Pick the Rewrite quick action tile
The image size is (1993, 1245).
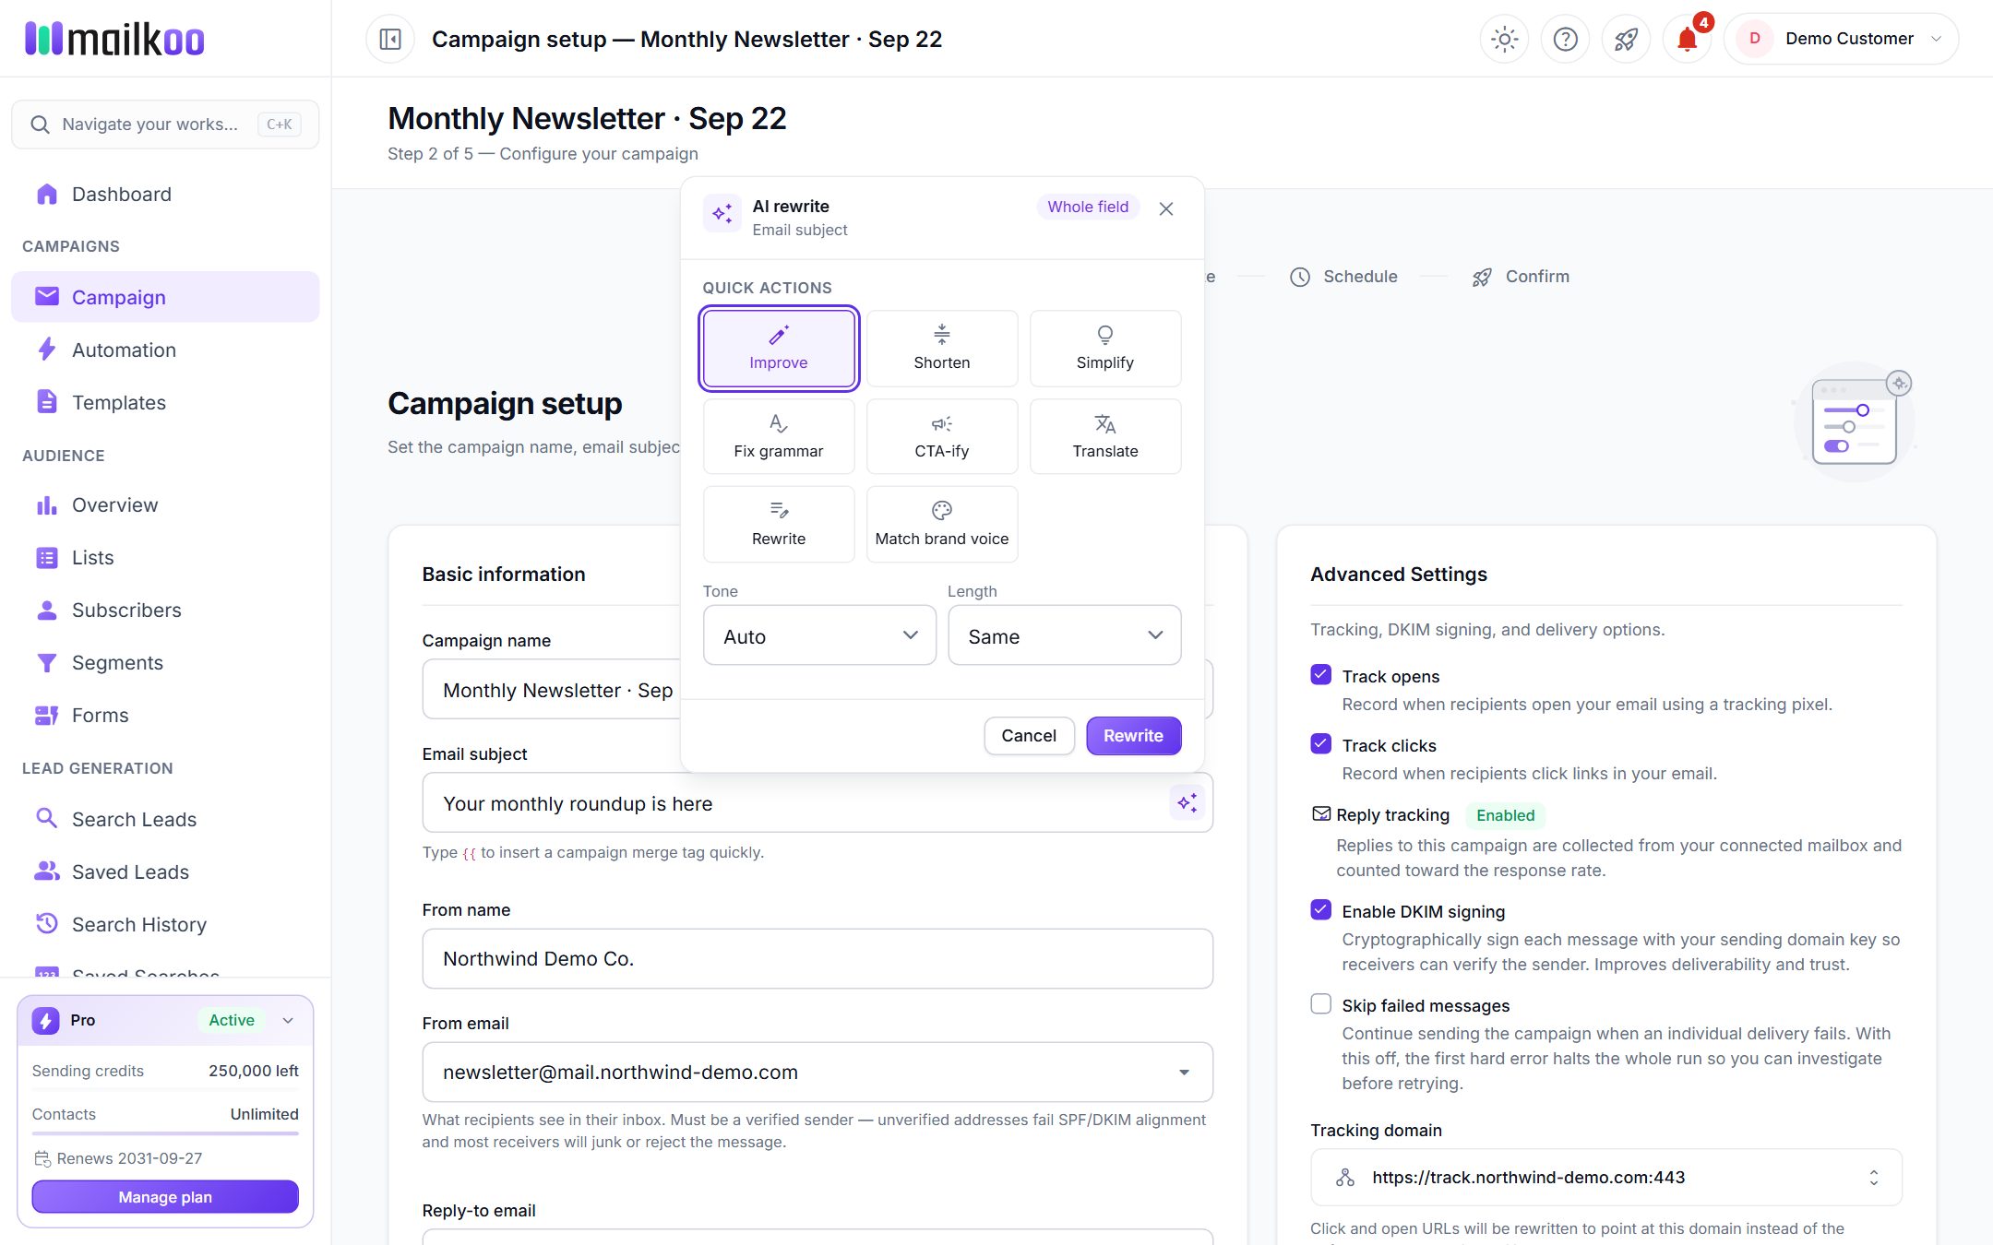[779, 525]
